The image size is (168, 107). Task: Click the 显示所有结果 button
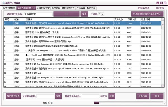tap(13, 96)
